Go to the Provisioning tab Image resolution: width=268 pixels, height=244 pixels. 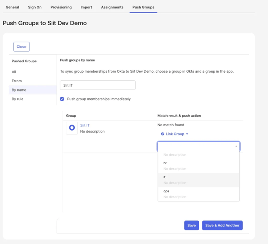coord(61,7)
